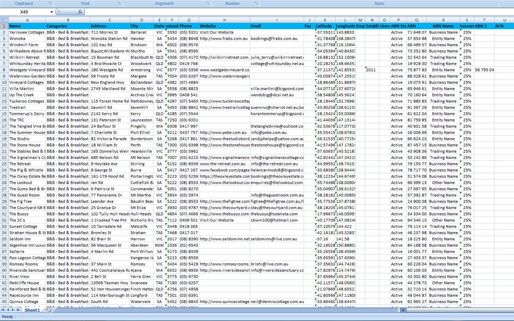
Task: Click the Select All corner button
Action: [x=4, y=20]
